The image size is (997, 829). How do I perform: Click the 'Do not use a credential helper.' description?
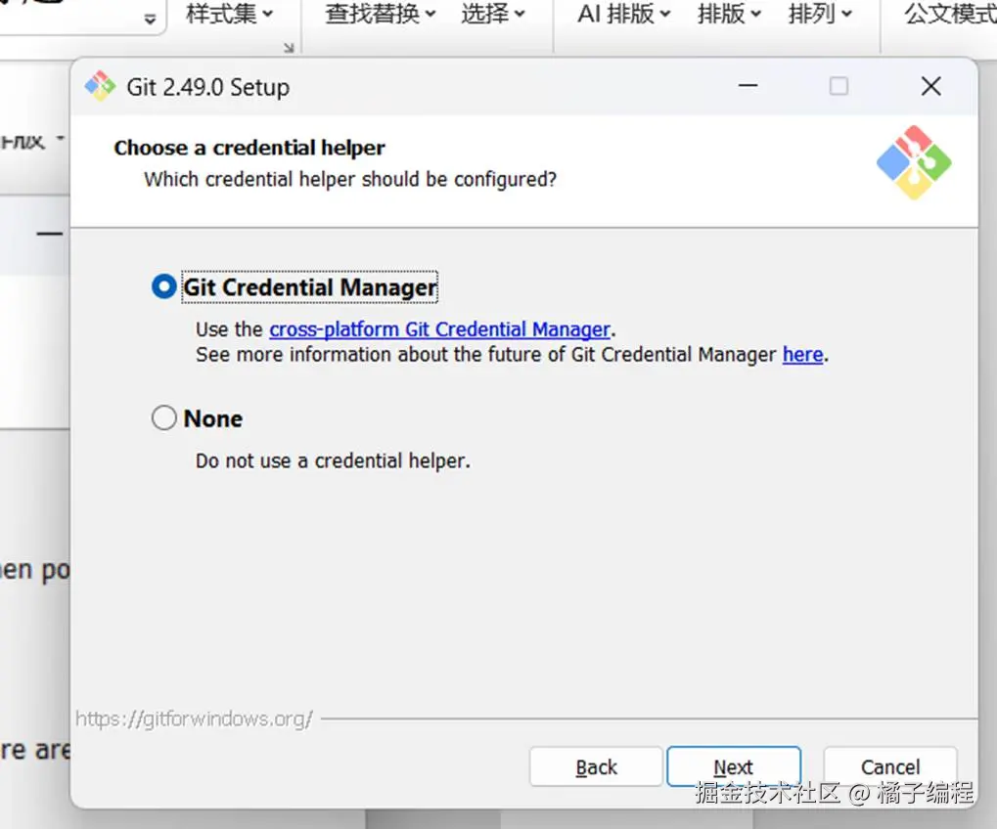pyautogui.click(x=333, y=460)
